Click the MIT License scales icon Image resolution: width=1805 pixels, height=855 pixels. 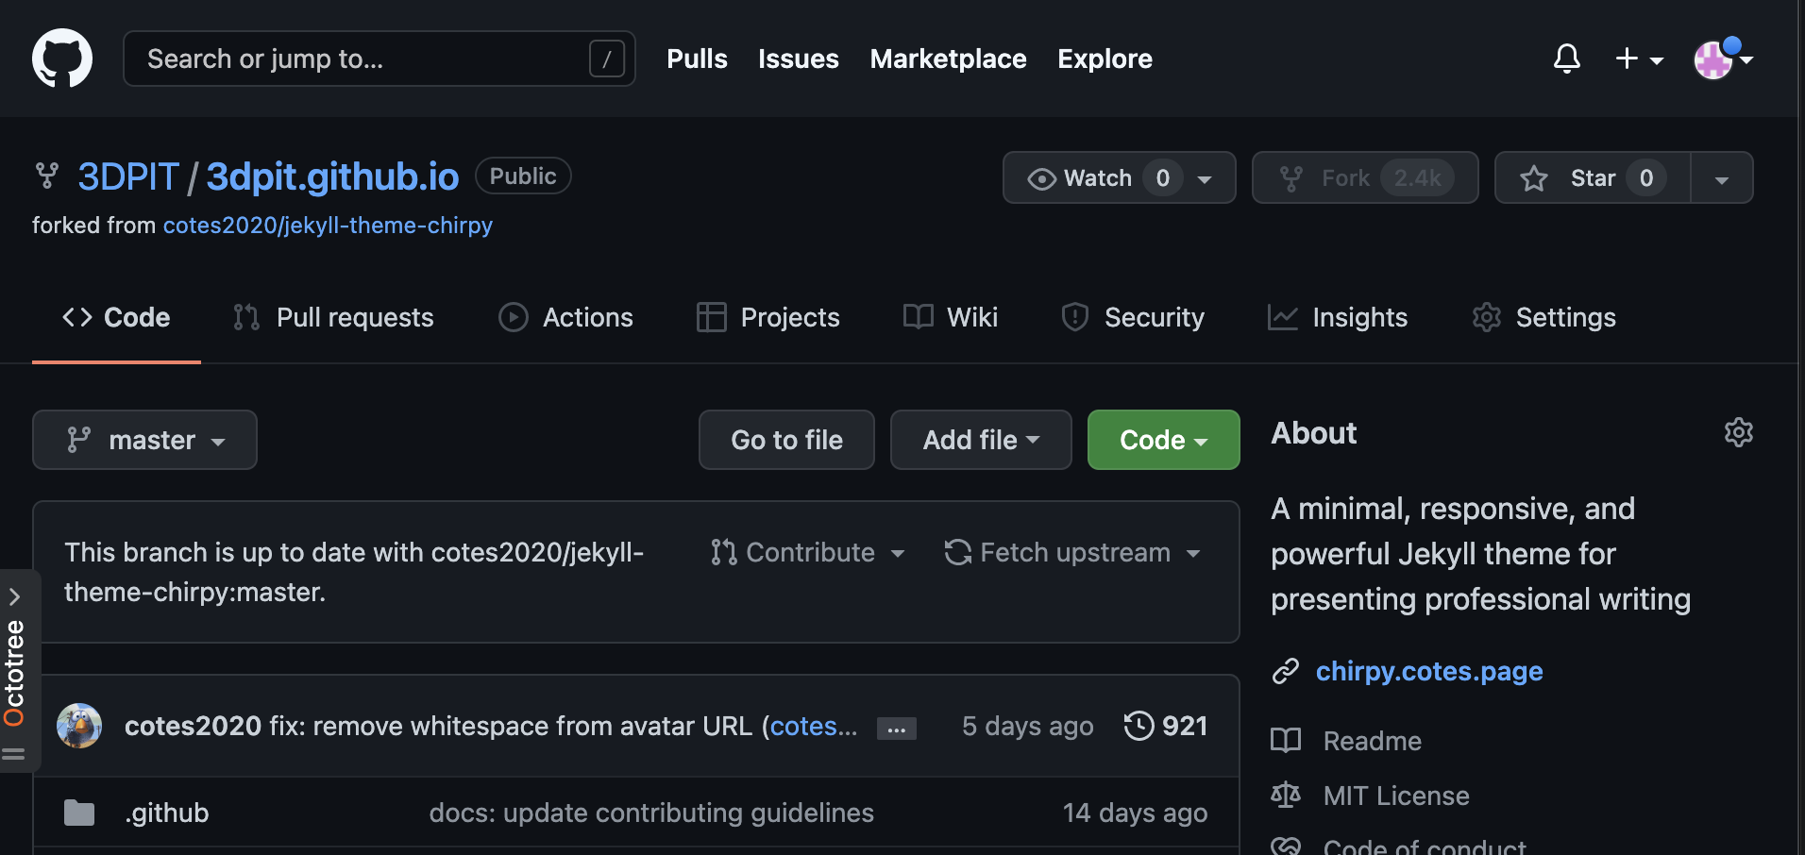click(1286, 796)
